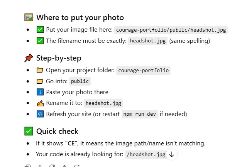Click folder icon beside 'Open your project folder'
The width and height of the screenshot is (247, 167).
(x=40, y=70)
